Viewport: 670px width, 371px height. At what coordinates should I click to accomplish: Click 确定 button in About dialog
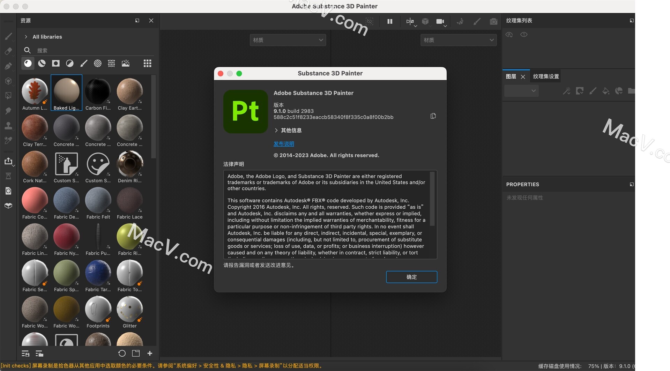click(x=411, y=277)
